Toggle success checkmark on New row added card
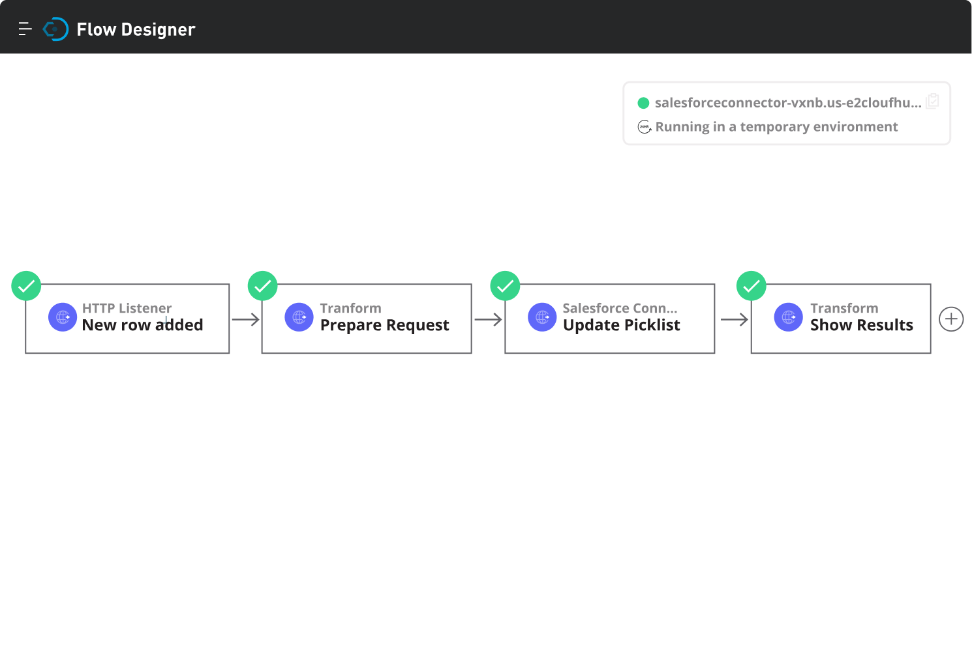Viewport: 972px width, 654px height. pyautogui.click(x=26, y=285)
